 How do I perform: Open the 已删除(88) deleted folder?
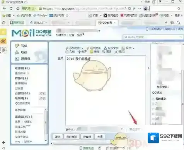pos(22,93)
